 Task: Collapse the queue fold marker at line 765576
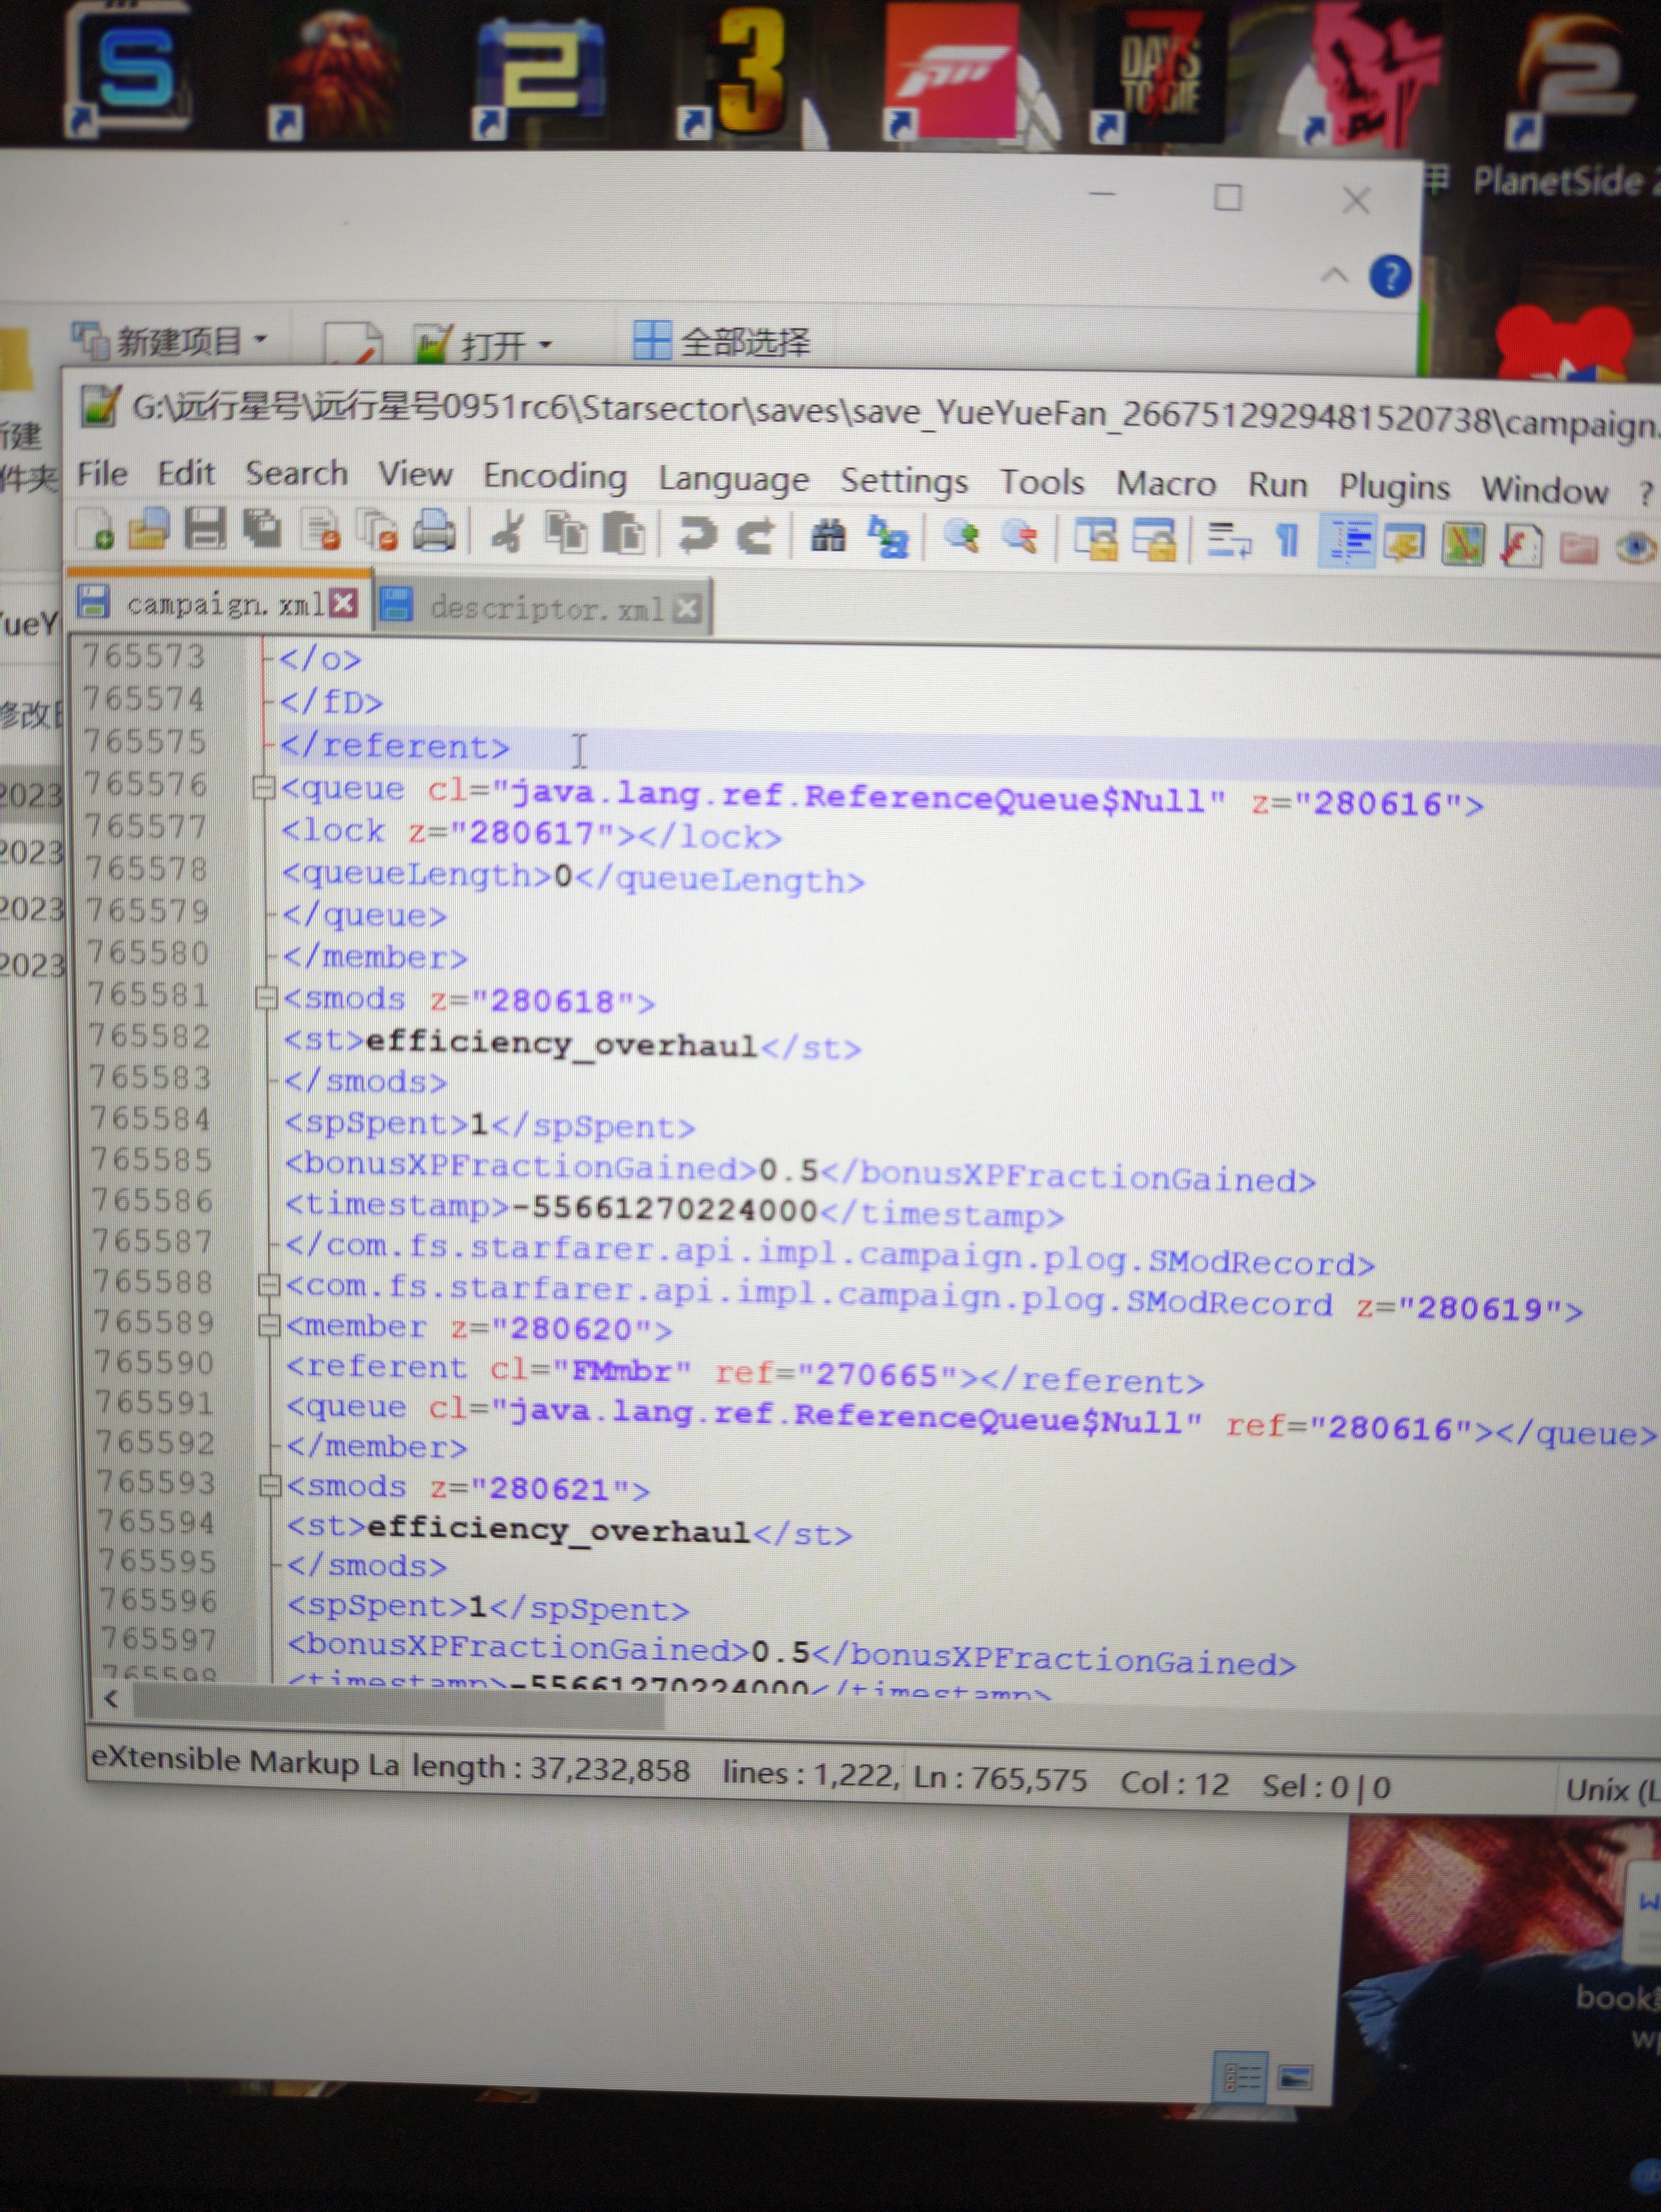coord(264,788)
